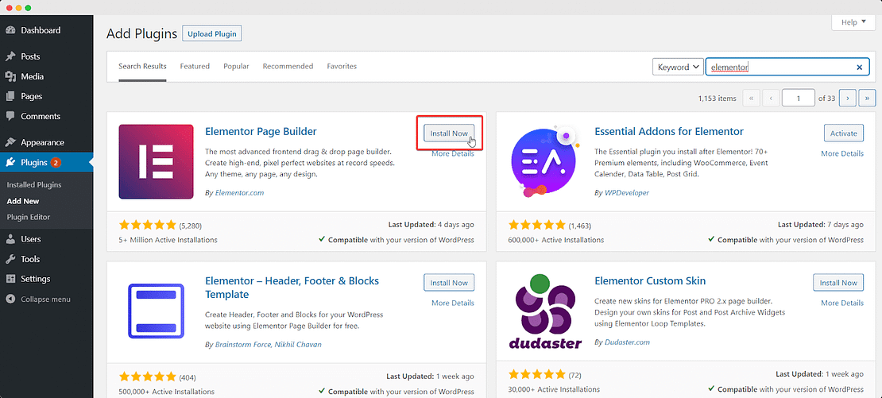Go to first page of results

[x=751, y=98]
